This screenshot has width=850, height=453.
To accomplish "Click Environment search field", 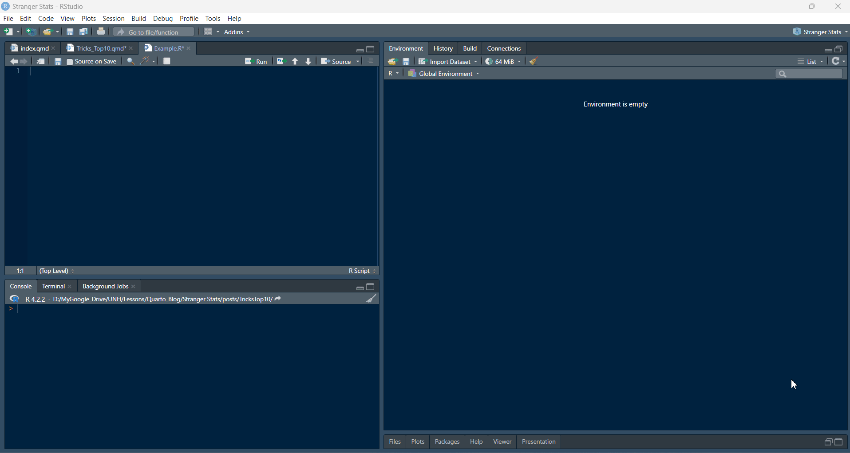I will (809, 74).
